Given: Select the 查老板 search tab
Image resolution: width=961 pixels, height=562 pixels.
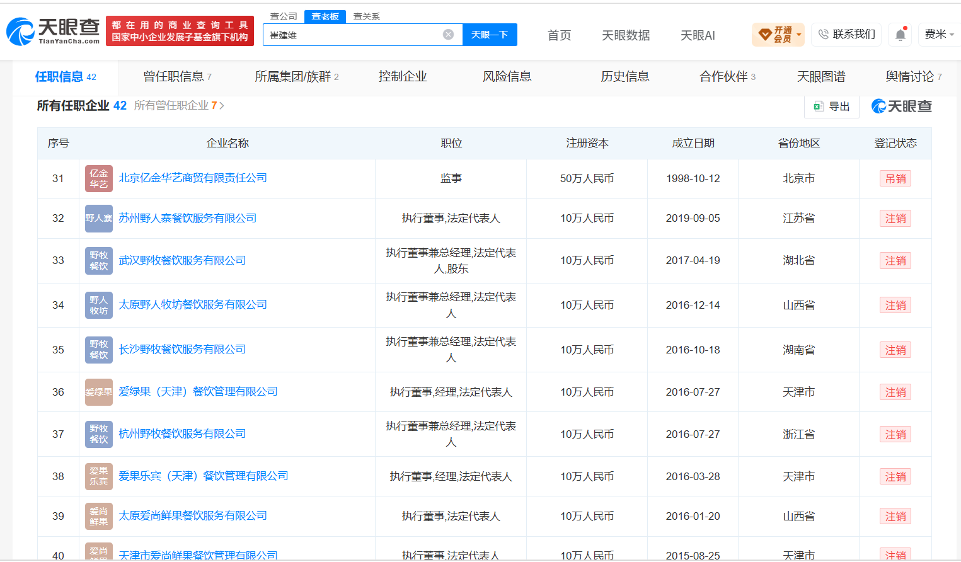Looking at the screenshot, I should point(325,16).
